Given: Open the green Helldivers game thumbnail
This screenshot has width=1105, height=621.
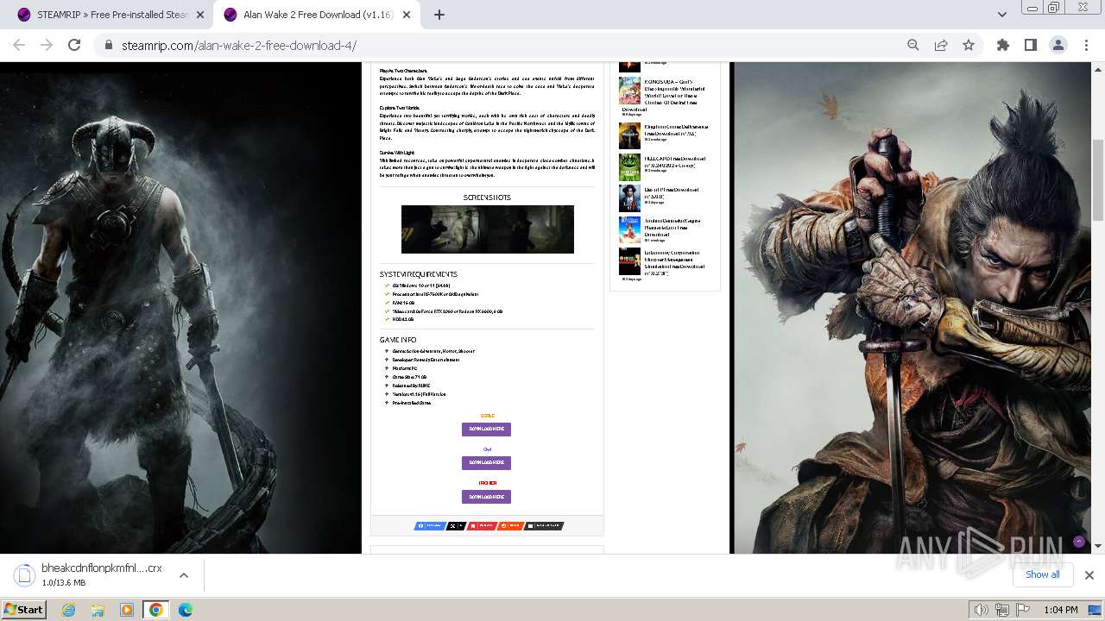Looking at the screenshot, I should click(x=629, y=167).
